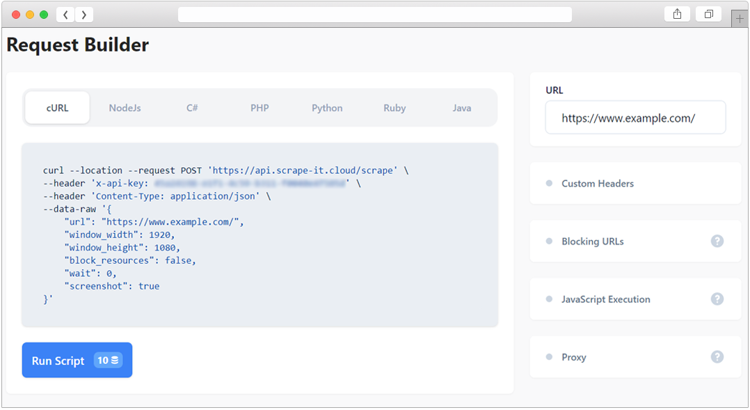Add a new browser tab with plus icon
Image resolution: width=750 pixels, height=410 pixels.
tap(740, 19)
